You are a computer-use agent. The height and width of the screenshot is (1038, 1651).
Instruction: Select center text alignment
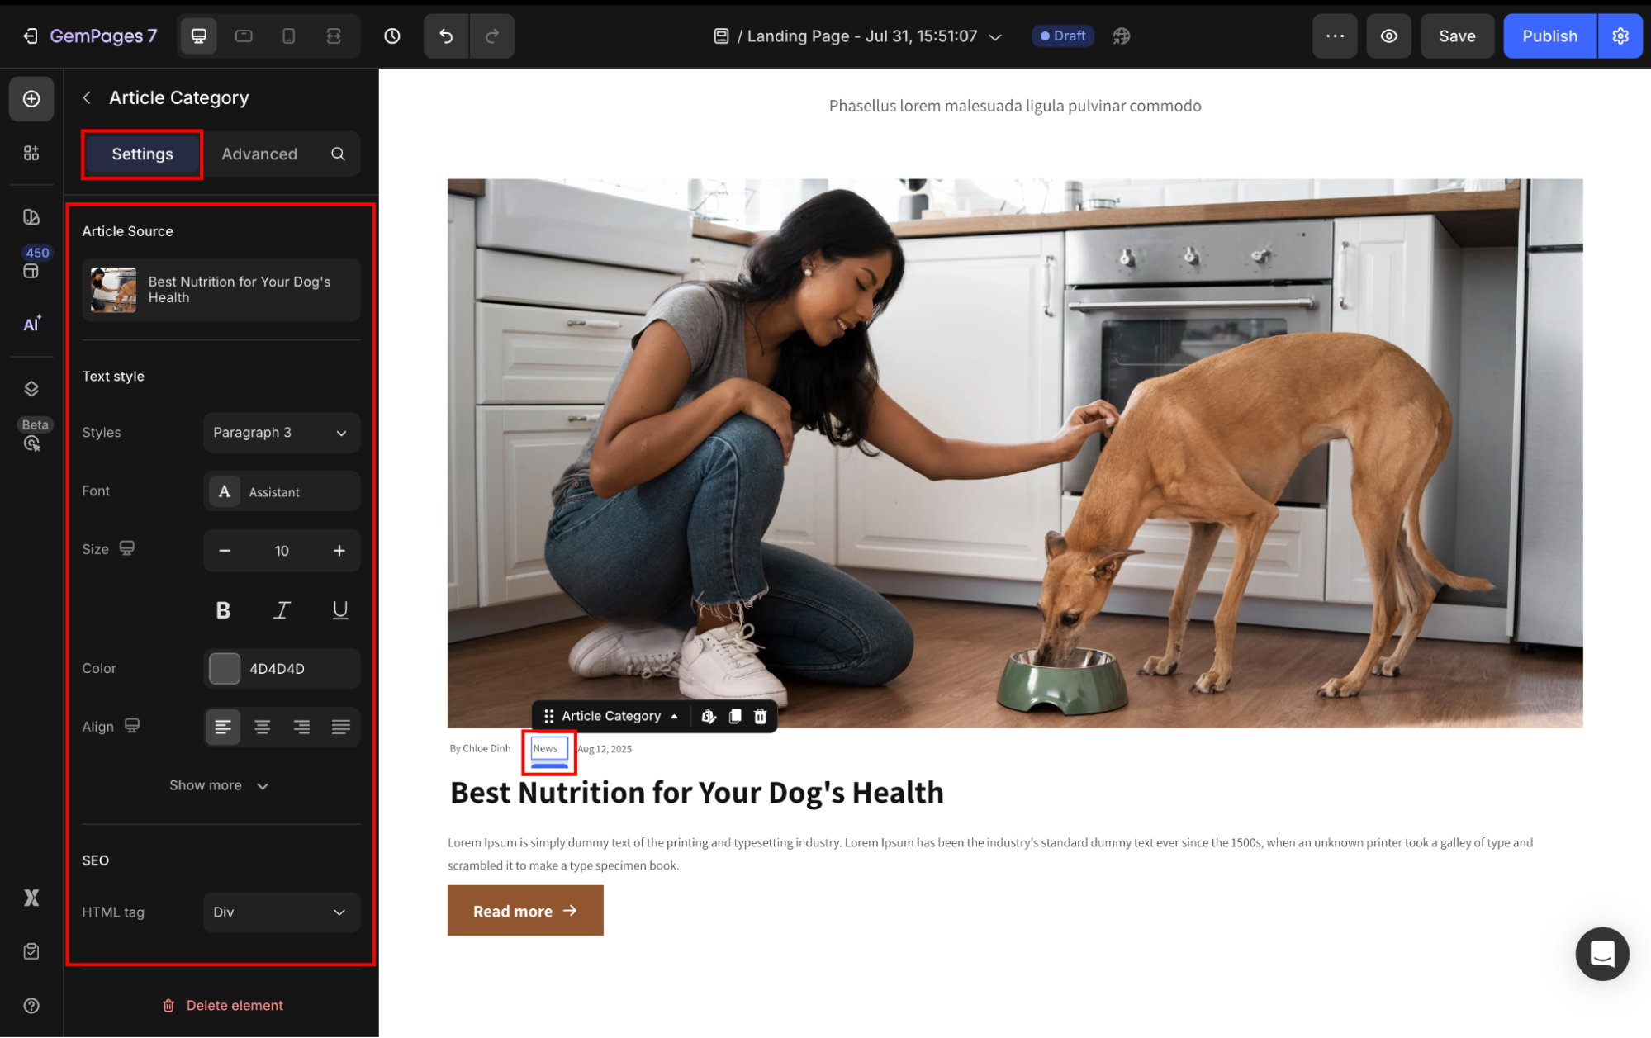pyautogui.click(x=262, y=727)
